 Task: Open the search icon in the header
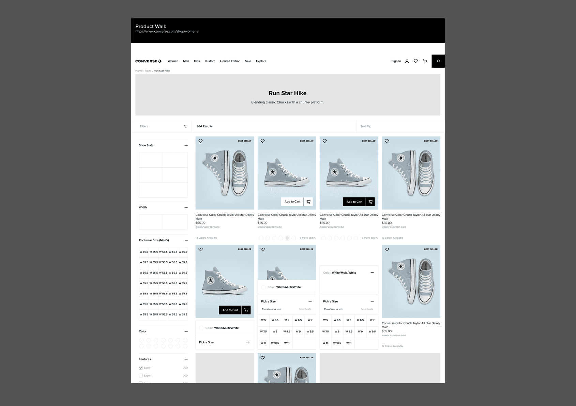coord(438,61)
